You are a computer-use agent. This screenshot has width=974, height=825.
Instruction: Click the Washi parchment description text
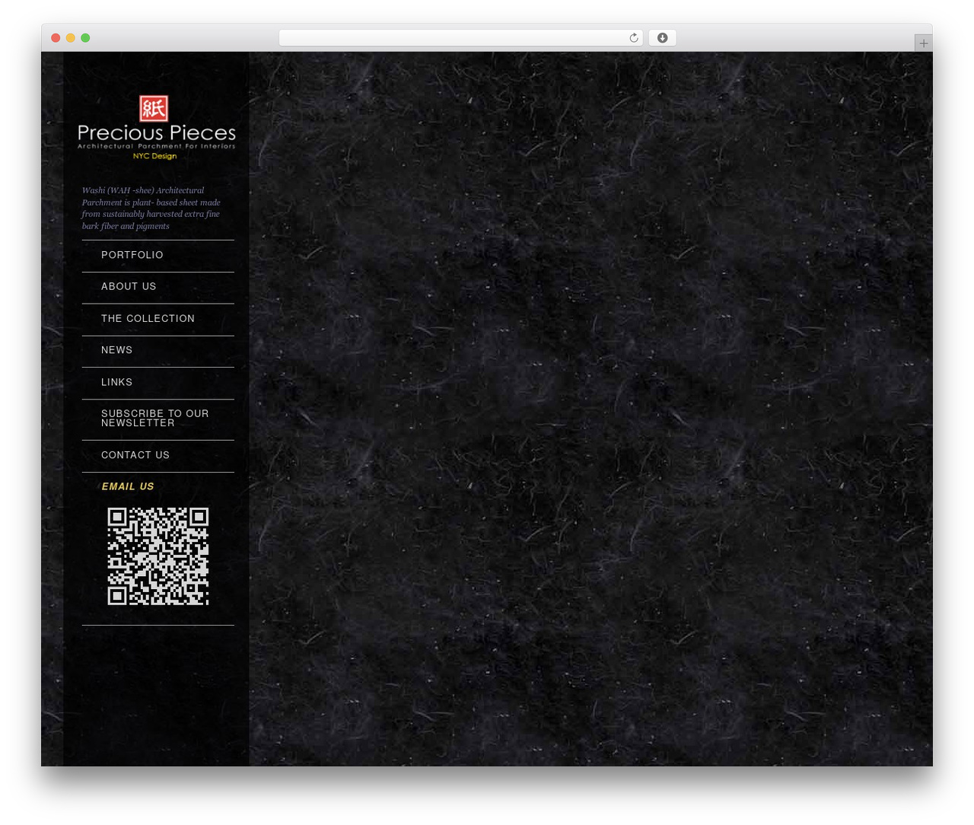click(x=151, y=208)
